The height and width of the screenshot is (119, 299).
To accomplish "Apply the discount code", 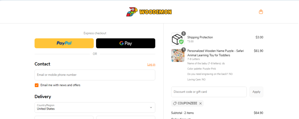I will (x=256, y=92).
